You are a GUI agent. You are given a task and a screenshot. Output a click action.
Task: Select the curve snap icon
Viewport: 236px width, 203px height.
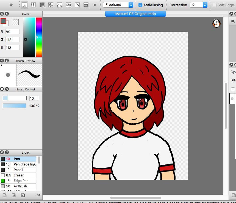point(77,5)
